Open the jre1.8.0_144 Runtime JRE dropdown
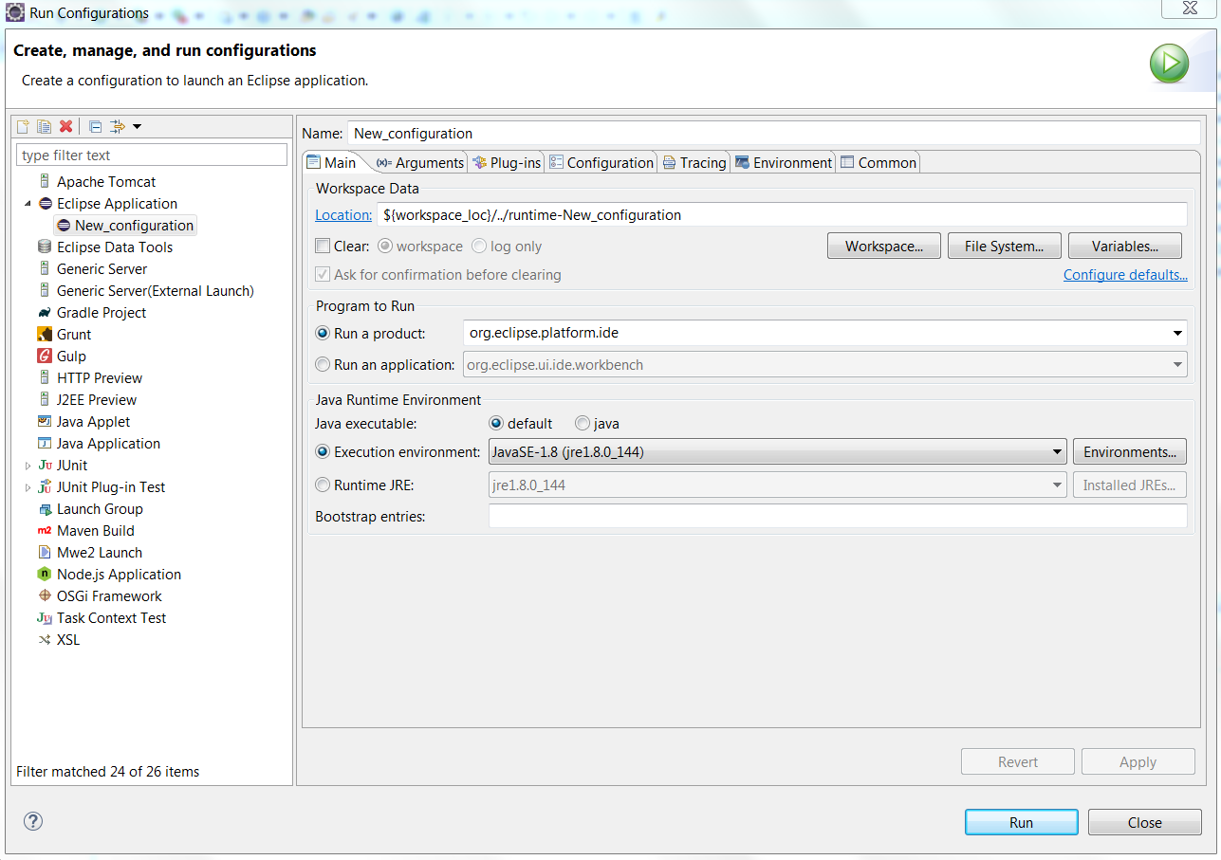 coord(1057,485)
